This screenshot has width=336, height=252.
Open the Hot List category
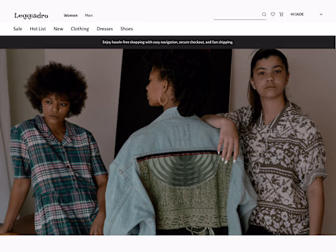(x=38, y=29)
